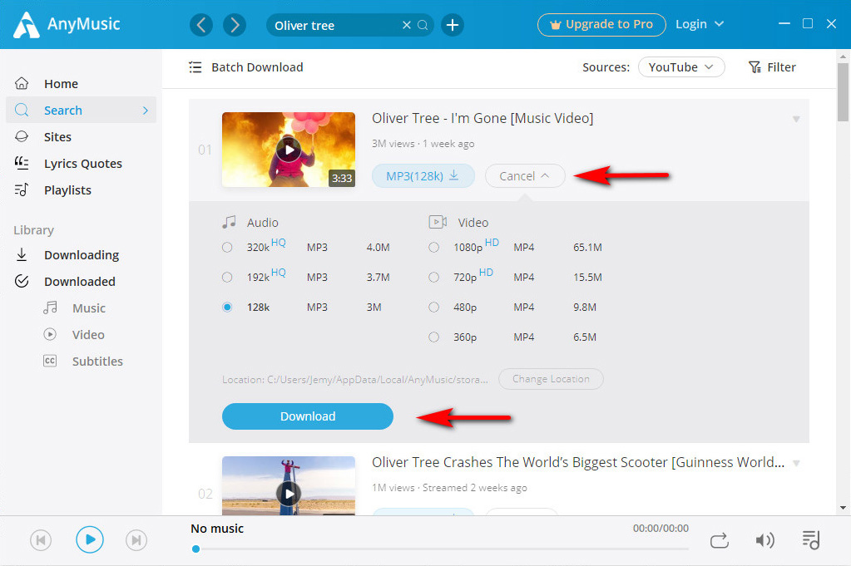Viewport: 851px width, 566px height.
Task: Go back with the left arrow button
Action: (201, 25)
